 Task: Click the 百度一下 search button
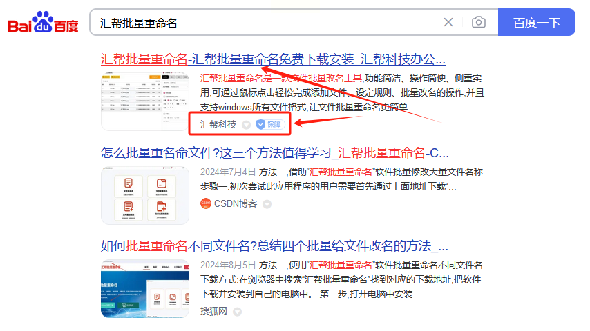pyautogui.click(x=537, y=23)
